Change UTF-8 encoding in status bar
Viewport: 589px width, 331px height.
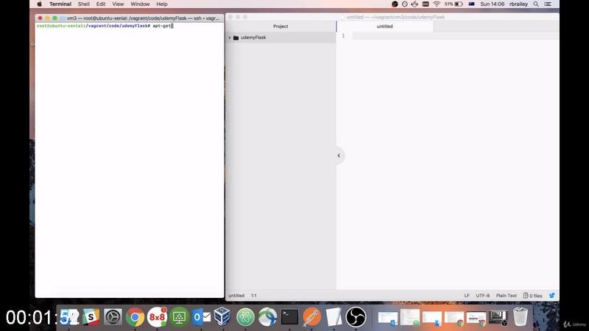(483, 296)
